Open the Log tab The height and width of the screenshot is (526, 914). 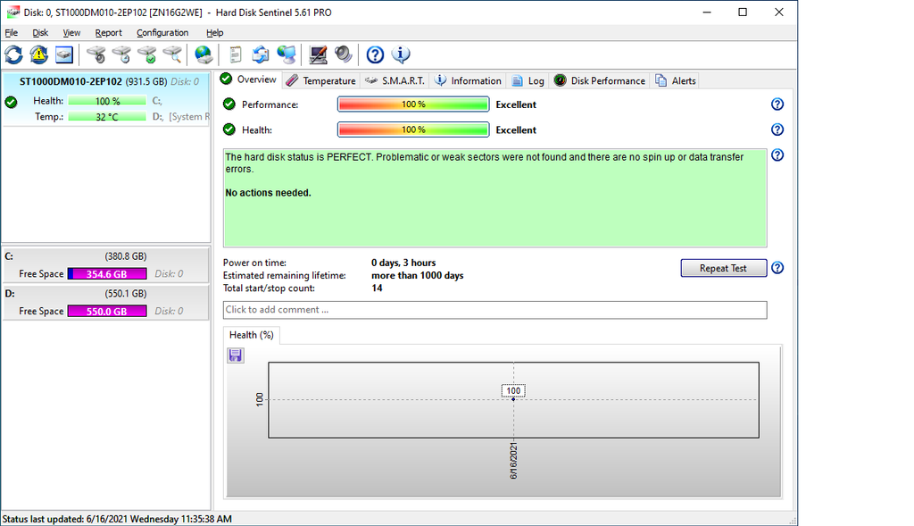click(x=528, y=81)
